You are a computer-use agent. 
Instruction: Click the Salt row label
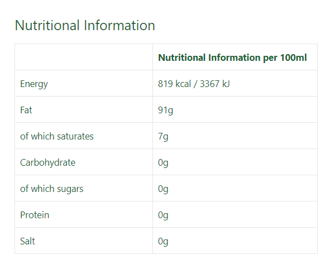pos(27,241)
